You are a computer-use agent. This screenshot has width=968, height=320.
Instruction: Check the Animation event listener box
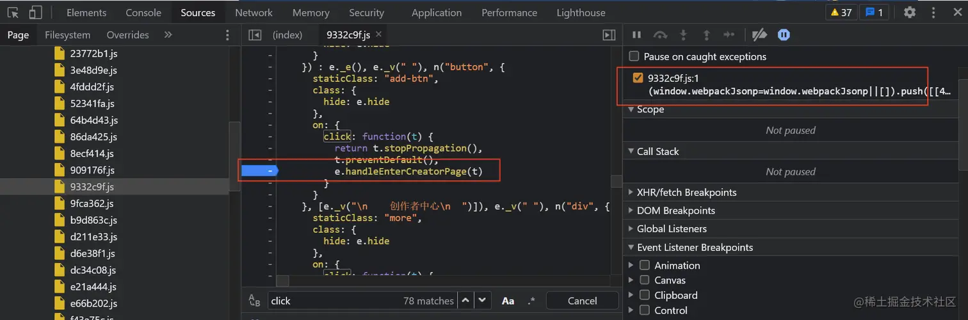[x=645, y=265]
